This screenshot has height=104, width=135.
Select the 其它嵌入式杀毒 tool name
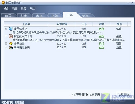(x=23, y=36)
